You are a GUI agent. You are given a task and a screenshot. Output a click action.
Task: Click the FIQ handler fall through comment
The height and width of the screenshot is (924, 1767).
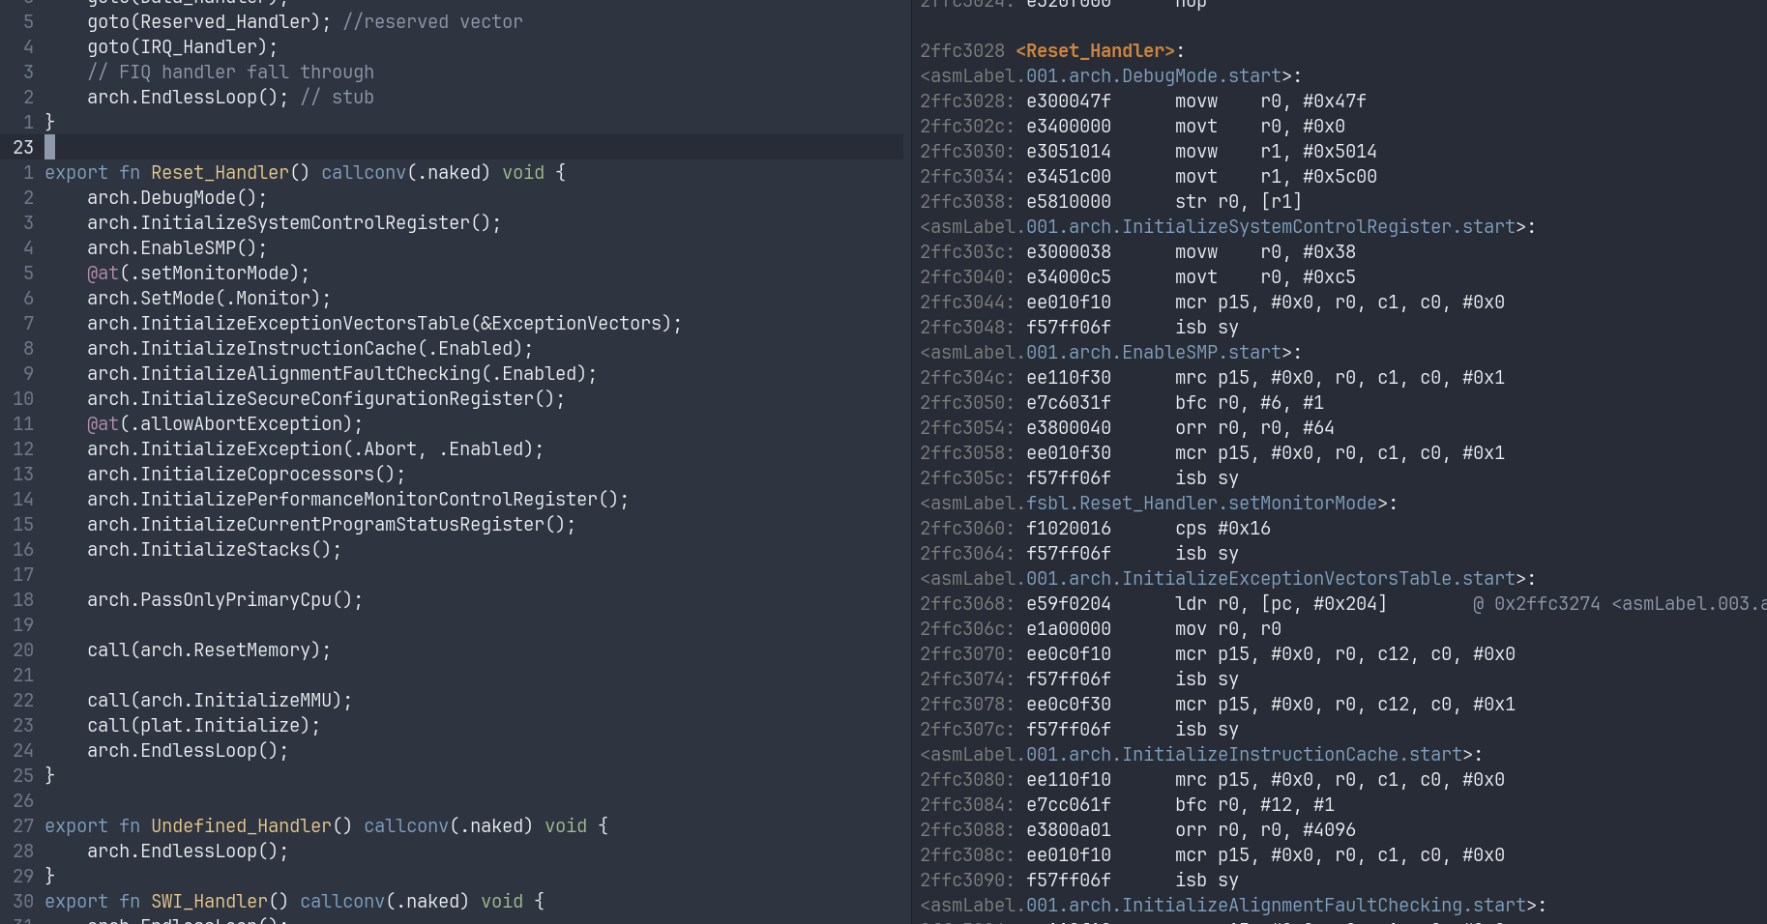click(230, 72)
